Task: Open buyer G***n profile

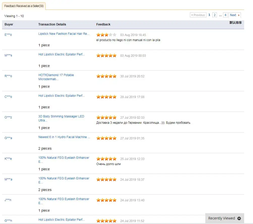Action: (8, 220)
